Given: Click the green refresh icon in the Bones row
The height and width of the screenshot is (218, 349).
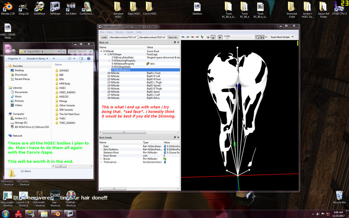Looking at the screenshot, I should 165,159.
